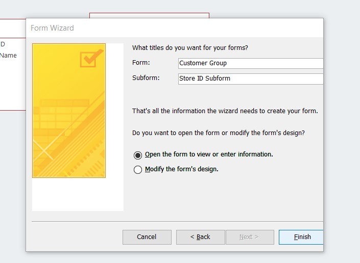Click the 'That's all the information' message text
This screenshot has height=263, width=360.
click(x=225, y=111)
